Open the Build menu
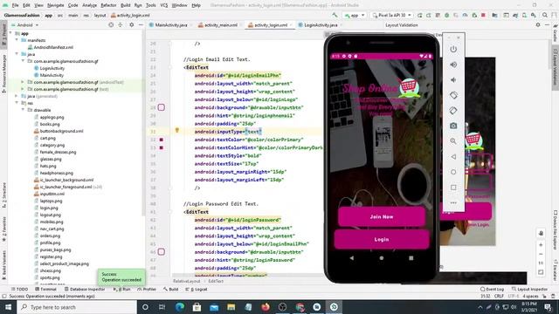Image resolution: width=559 pixels, height=314 pixels. pyautogui.click(x=125, y=5)
